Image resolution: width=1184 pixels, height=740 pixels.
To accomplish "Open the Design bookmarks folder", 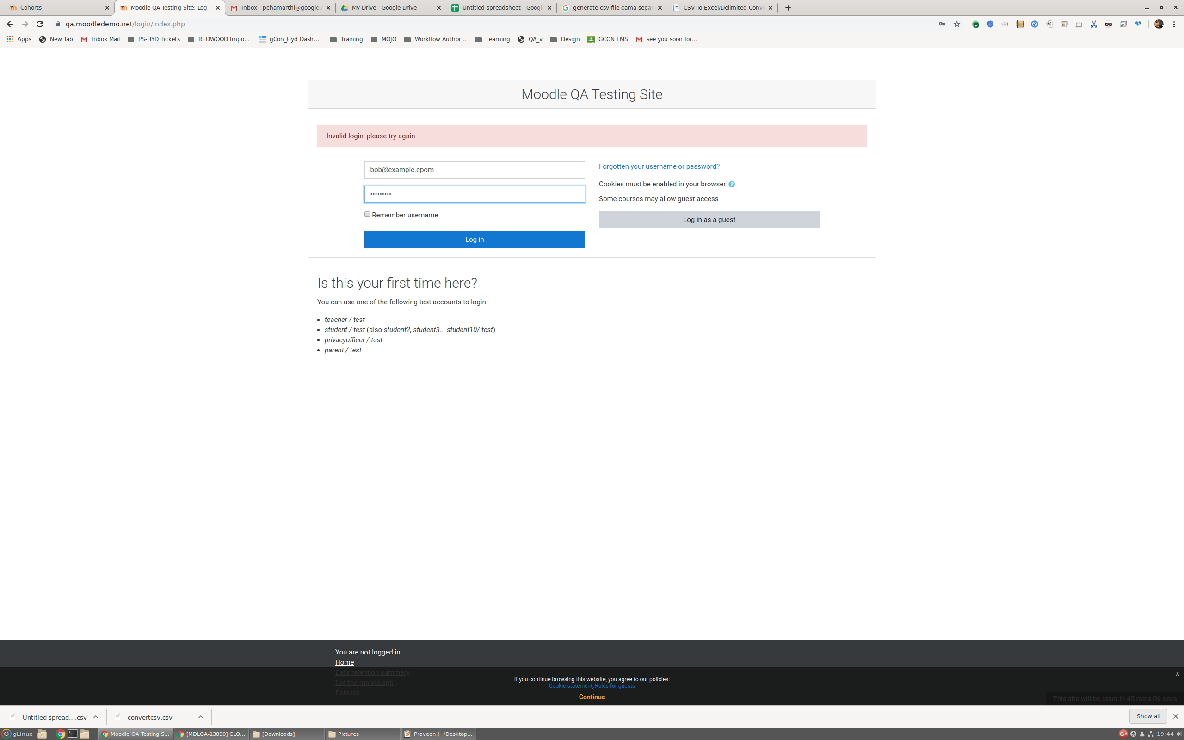I will coord(565,39).
